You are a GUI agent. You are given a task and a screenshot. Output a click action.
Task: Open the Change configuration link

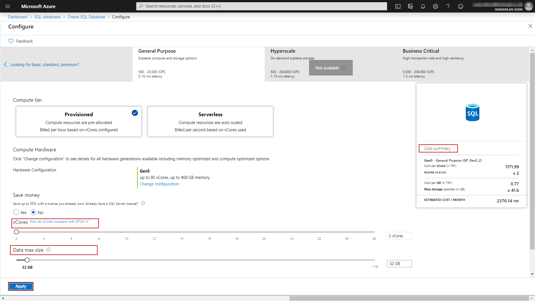point(159,184)
